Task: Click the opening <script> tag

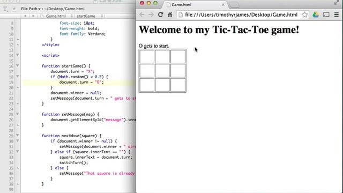Action: click(50, 55)
